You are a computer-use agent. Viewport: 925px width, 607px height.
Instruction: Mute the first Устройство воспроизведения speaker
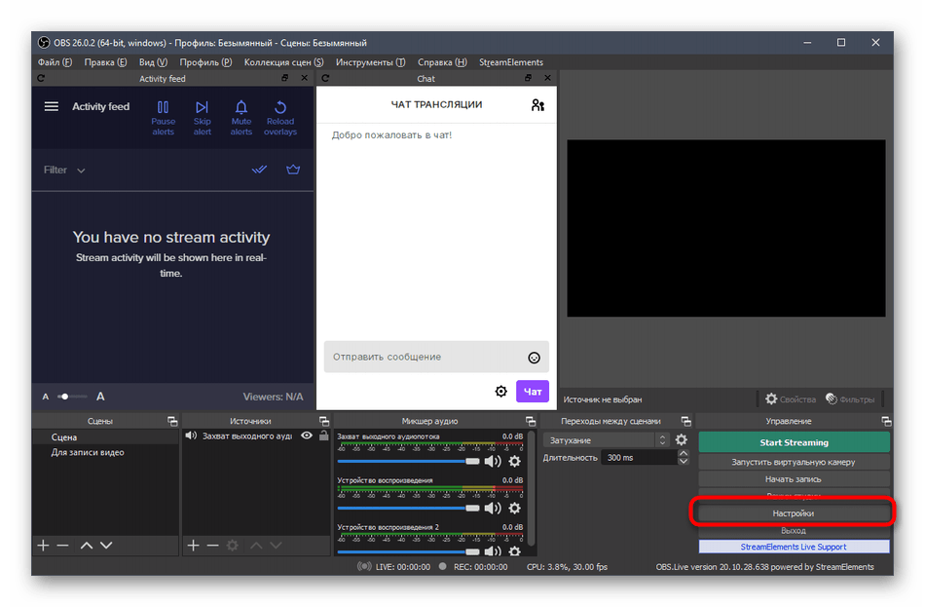[x=493, y=508]
